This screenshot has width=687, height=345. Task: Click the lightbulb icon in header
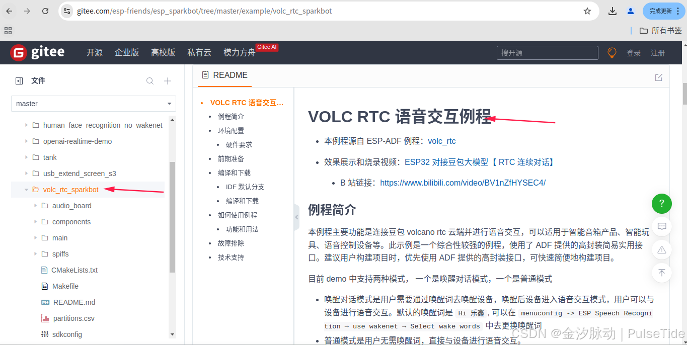(x=612, y=53)
